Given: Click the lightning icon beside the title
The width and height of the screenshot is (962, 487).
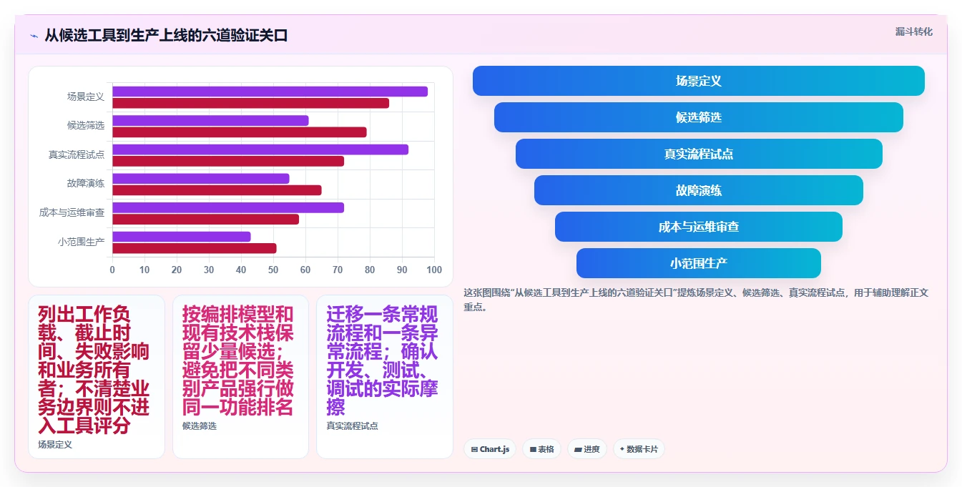Looking at the screenshot, I should point(34,36).
